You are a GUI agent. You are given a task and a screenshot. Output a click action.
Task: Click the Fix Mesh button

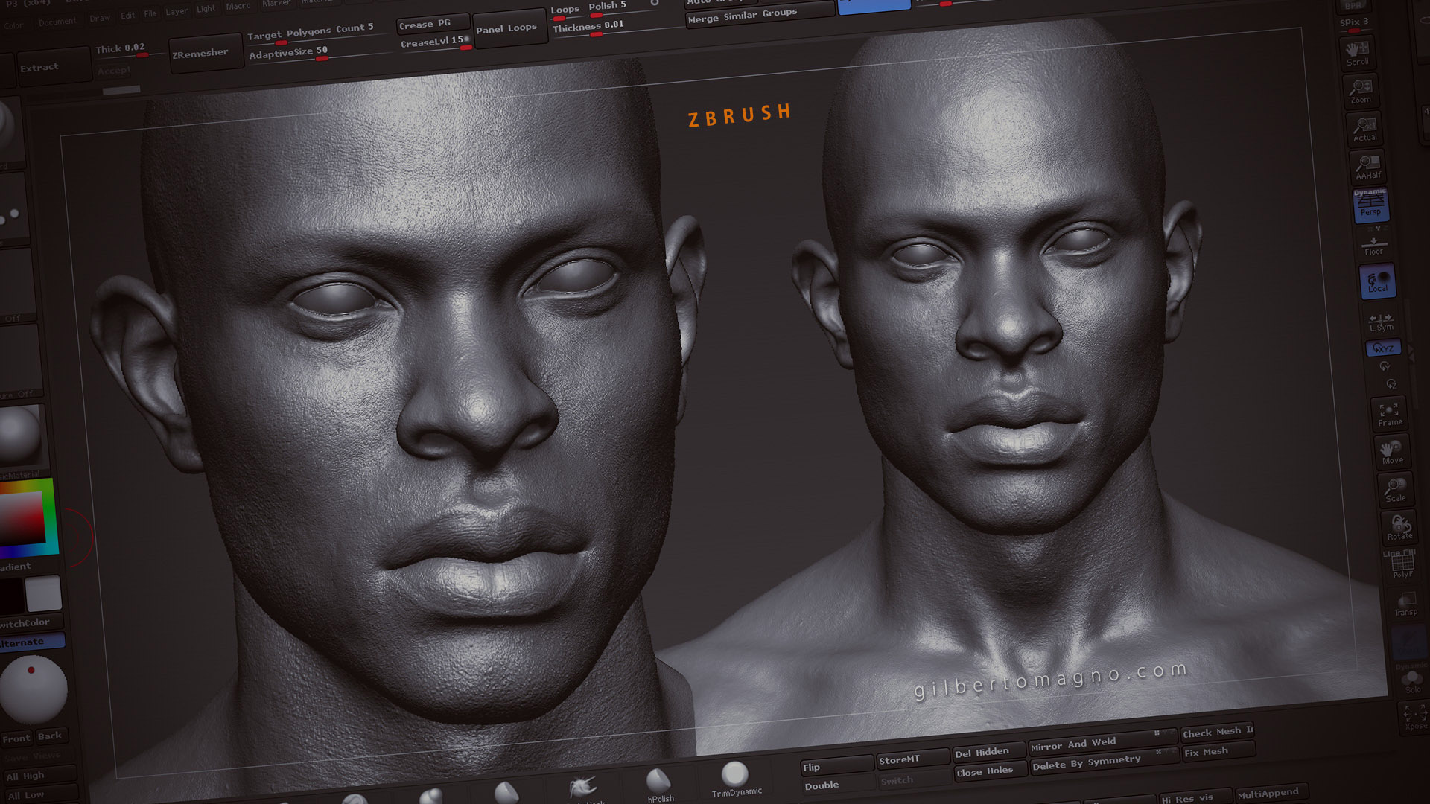click(1218, 752)
